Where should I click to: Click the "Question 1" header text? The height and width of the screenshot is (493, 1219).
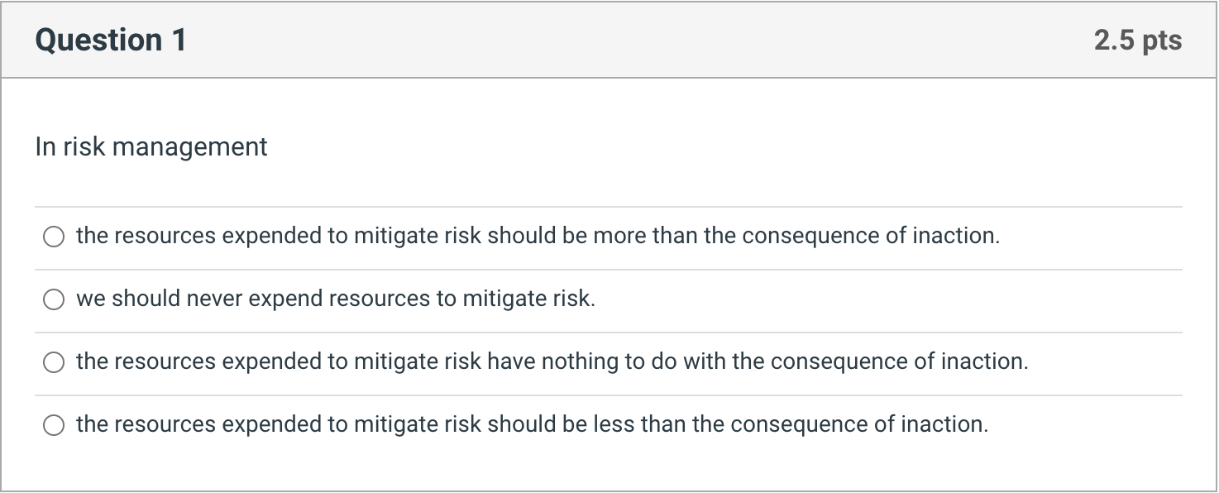(x=110, y=39)
